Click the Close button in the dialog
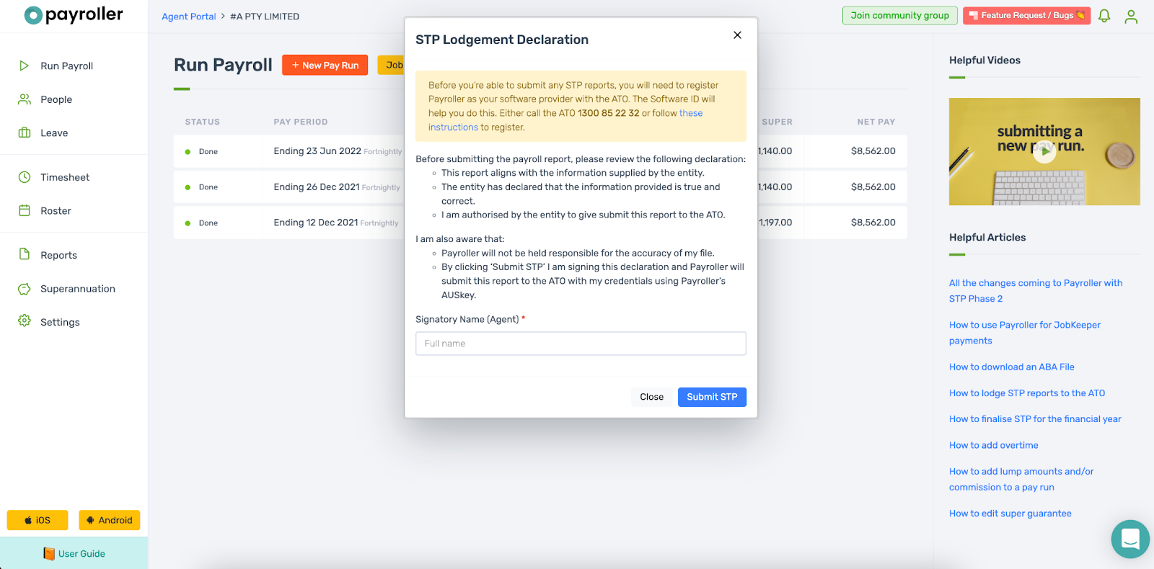 [x=651, y=397]
